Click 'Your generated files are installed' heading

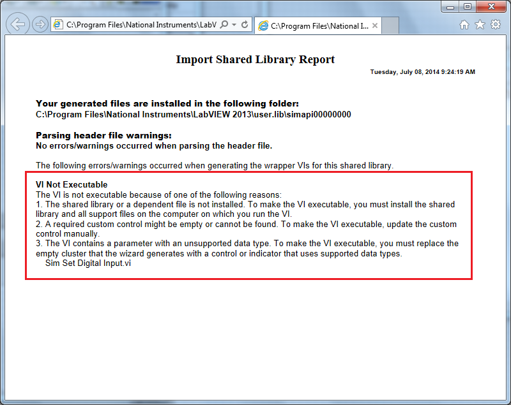click(167, 103)
